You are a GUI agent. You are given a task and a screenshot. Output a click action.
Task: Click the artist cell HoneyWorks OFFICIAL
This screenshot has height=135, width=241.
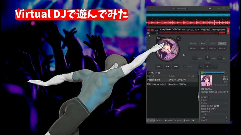click(x=177, y=84)
